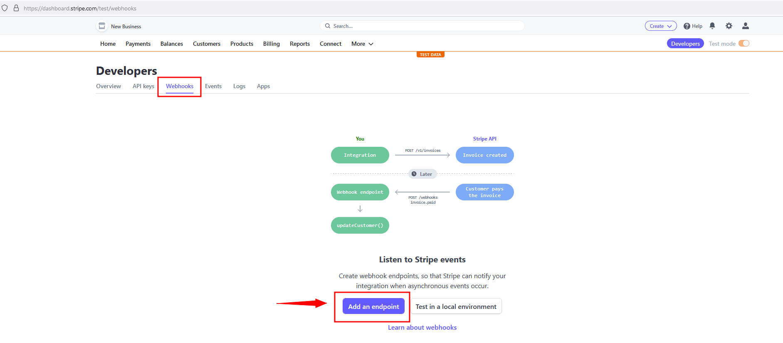
Task: Click the Help link text
Action: coord(697,26)
